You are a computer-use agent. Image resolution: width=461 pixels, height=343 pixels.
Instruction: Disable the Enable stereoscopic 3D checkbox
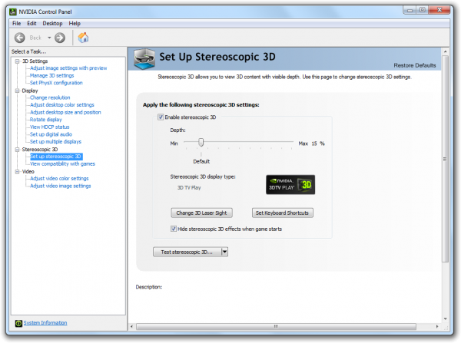[161, 117]
